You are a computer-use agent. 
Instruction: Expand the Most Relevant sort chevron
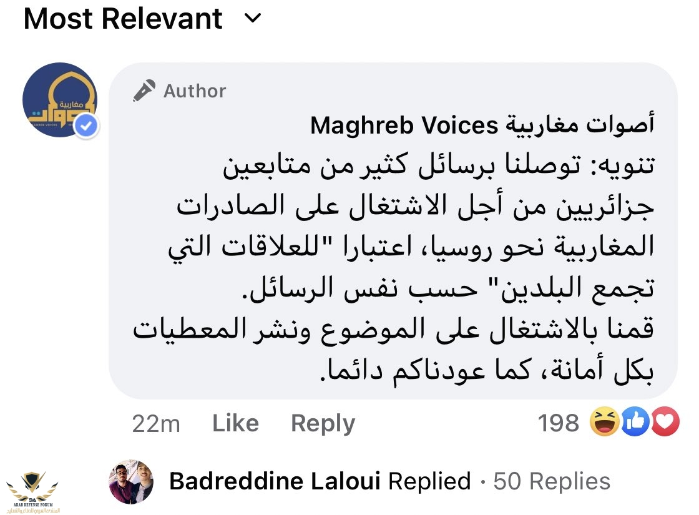pos(252,19)
